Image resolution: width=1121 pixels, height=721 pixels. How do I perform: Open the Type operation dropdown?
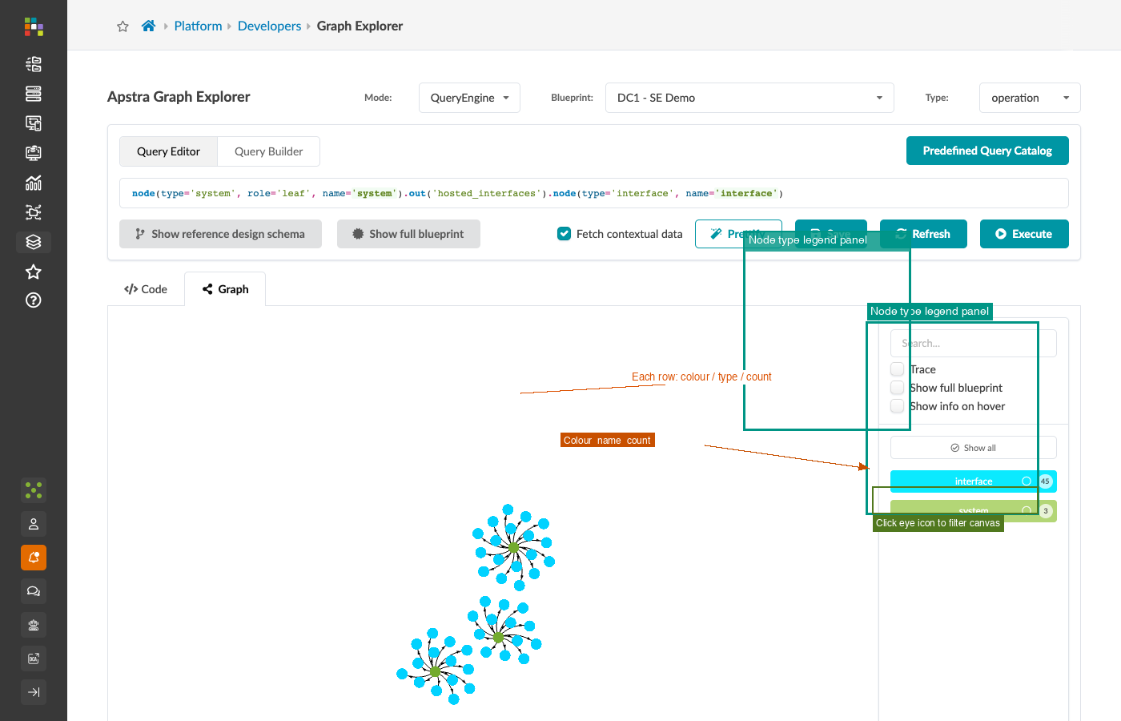point(1030,98)
